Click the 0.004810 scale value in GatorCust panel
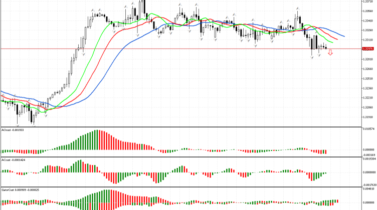The height and width of the screenshot is (210, 377). (368, 189)
